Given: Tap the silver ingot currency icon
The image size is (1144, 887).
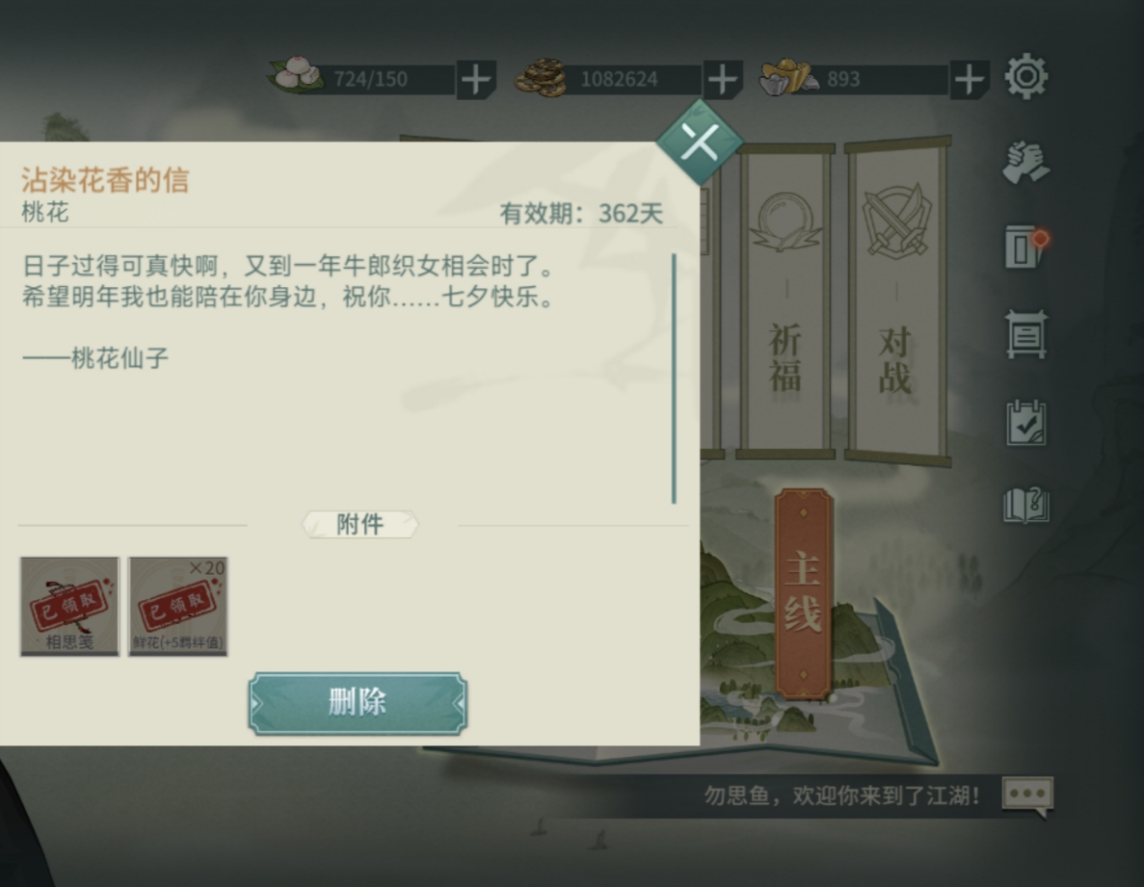Looking at the screenshot, I should [x=788, y=79].
